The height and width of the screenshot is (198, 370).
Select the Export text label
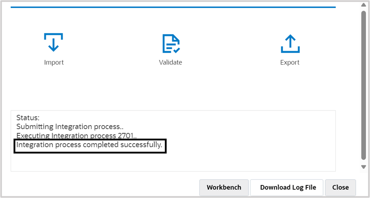290,63
